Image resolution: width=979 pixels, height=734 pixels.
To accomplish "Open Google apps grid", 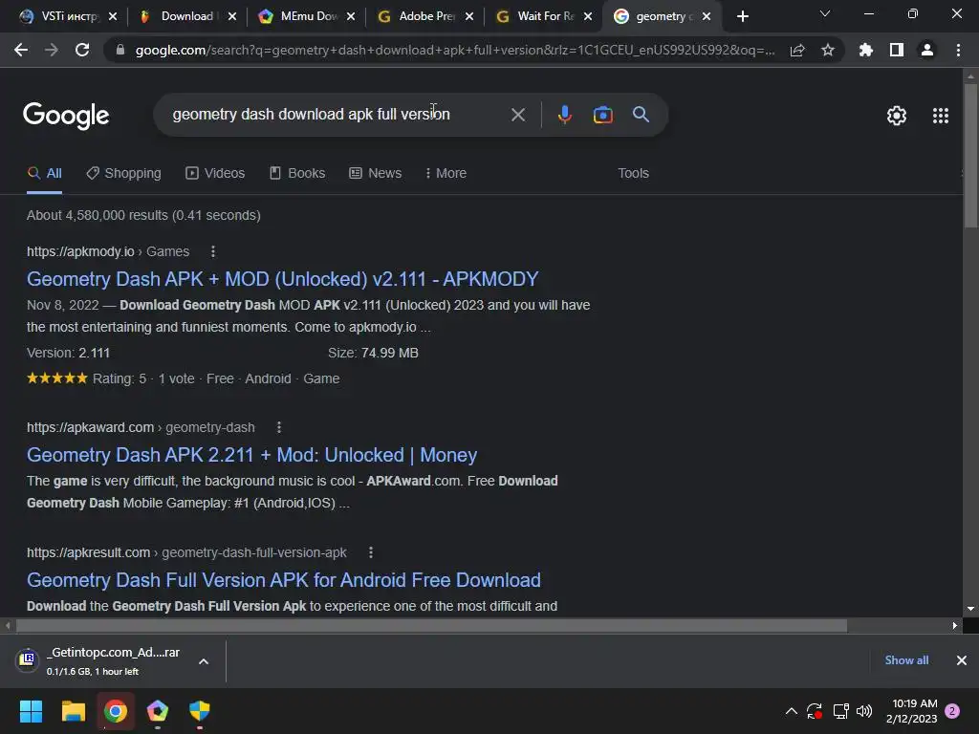I will pyautogui.click(x=941, y=116).
